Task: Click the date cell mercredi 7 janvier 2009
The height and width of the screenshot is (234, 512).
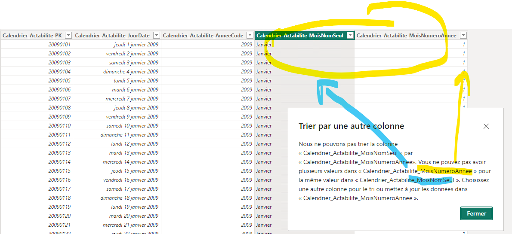Action: pyautogui.click(x=117, y=98)
